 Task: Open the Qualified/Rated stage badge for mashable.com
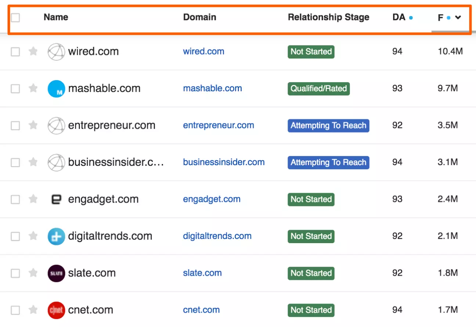pyautogui.click(x=318, y=88)
